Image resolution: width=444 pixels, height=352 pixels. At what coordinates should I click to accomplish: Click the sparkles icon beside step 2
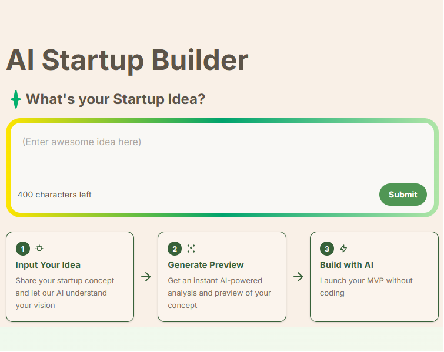191,249
